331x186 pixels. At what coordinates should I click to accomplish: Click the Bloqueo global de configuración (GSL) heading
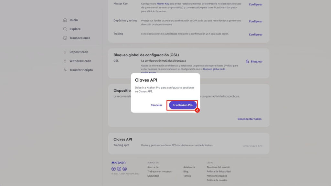pos(146,55)
